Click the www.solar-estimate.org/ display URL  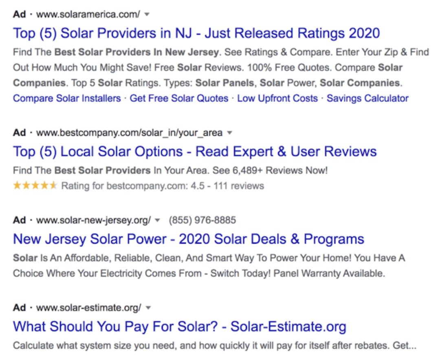(x=89, y=308)
